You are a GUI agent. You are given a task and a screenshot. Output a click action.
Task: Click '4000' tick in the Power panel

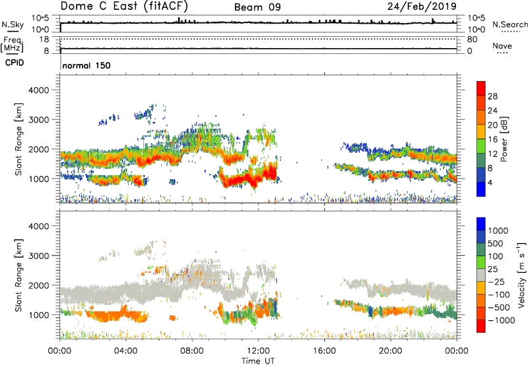pyautogui.click(x=39, y=90)
